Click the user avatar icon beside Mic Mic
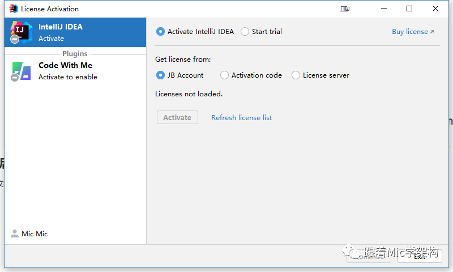This screenshot has height=272, width=453. tap(15, 233)
